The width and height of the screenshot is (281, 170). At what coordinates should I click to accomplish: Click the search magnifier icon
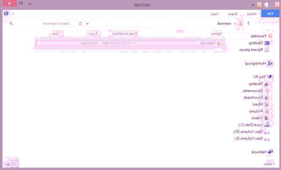click(x=11, y=23)
